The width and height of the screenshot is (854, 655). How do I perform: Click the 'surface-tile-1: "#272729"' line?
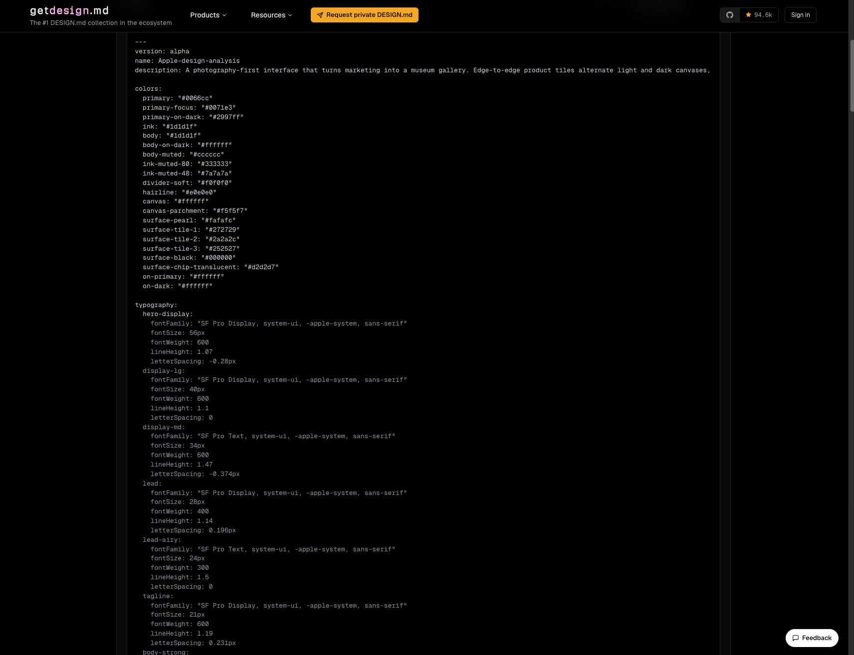coord(191,230)
